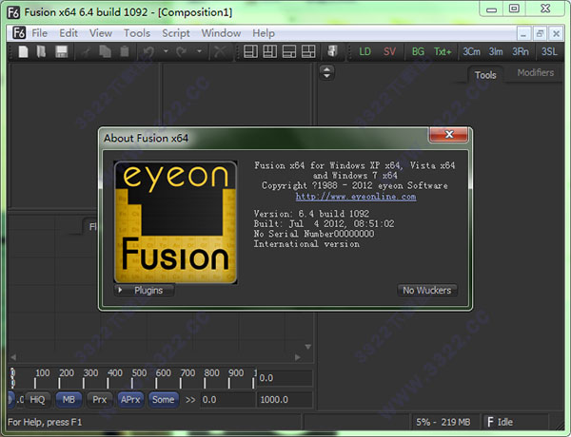The width and height of the screenshot is (571, 437).
Task: Click the up/down pane resize arrows button
Action: (x=327, y=72)
